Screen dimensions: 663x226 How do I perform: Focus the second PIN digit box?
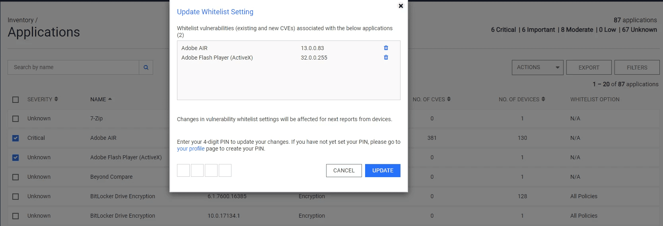(197, 170)
